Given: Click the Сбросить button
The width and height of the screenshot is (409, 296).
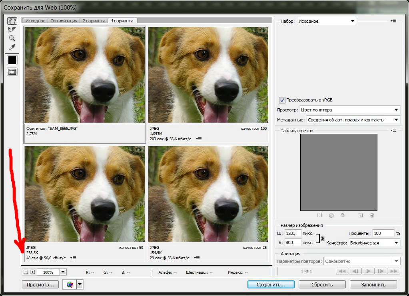Looking at the screenshot, I should [x=322, y=285].
